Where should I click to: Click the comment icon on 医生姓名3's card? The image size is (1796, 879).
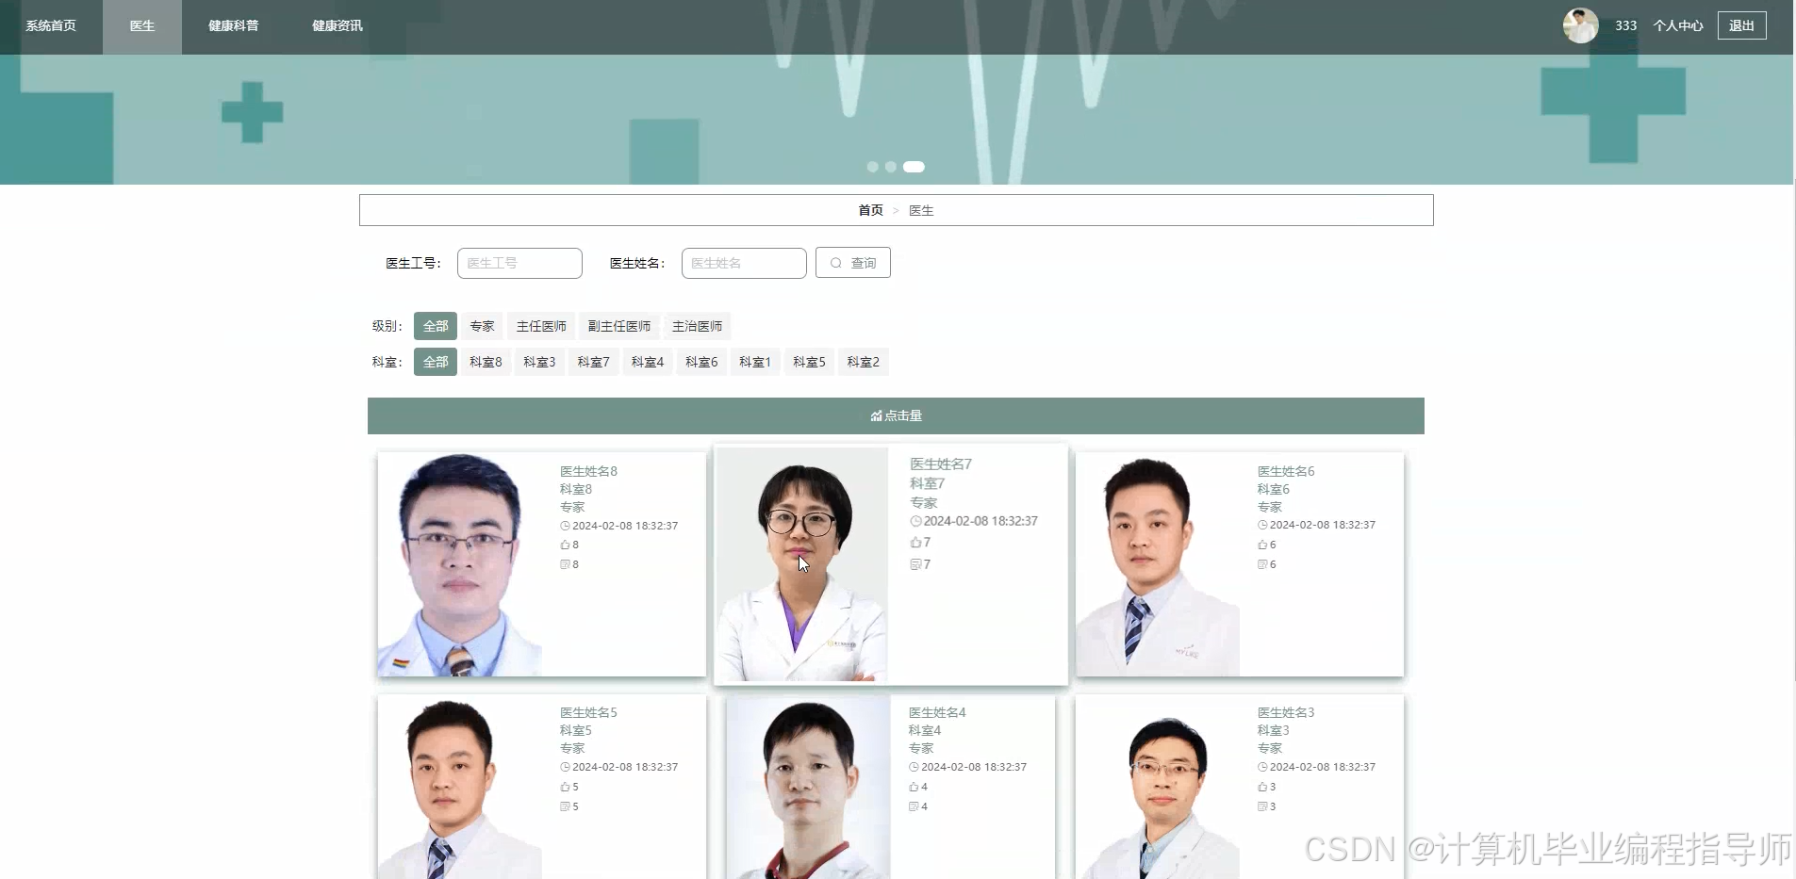click(1262, 806)
